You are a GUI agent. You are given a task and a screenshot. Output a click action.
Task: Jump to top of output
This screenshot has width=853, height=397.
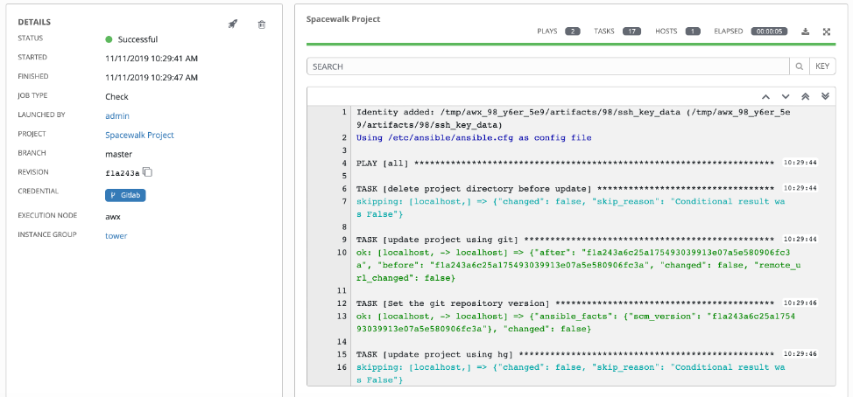(806, 96)
